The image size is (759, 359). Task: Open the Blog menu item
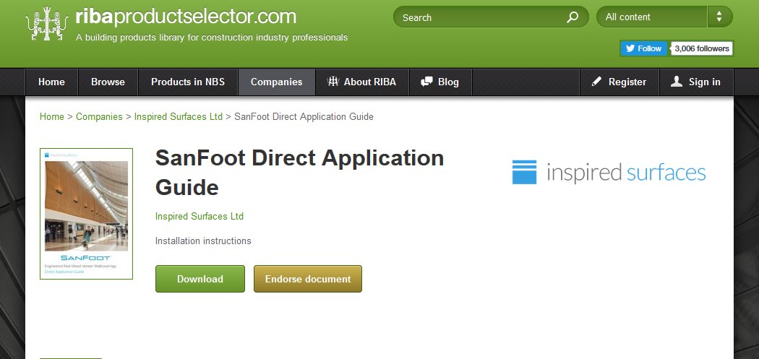pyautogui.click(x=440, y=82)
